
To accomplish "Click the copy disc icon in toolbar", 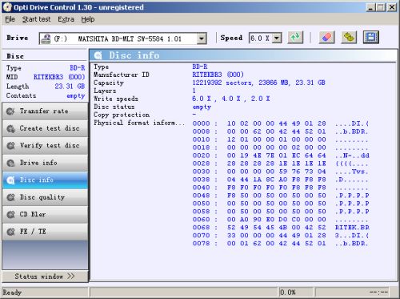I will click(x=349, y=38).
